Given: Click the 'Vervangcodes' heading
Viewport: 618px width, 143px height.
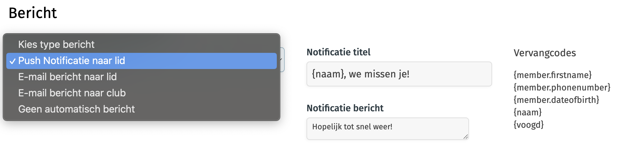Looking at the screenshot, I should click(545, 53).
